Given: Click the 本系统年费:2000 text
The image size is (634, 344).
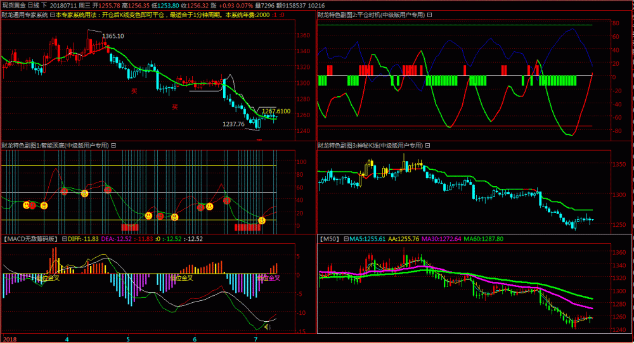Looking at the screenshot, I should (247, 15).
